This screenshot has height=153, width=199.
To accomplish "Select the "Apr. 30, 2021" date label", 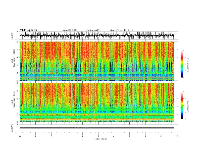I will click(70, 30).
